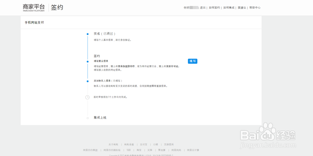Open footer link 阿里妈妈

coord(176,150)
